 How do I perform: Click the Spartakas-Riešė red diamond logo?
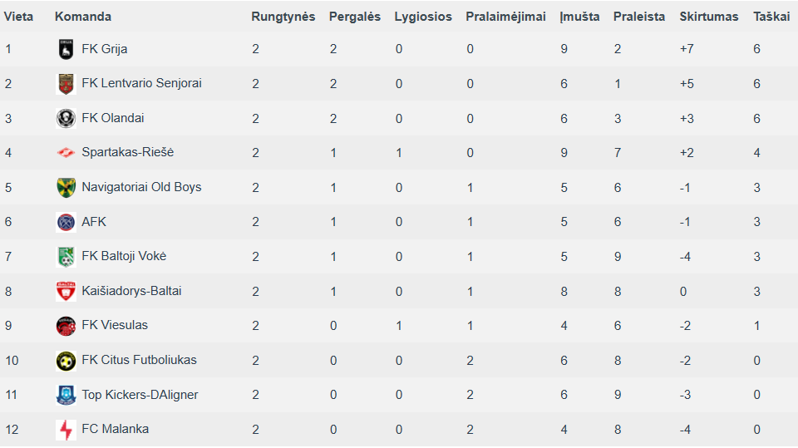click(66, 153)
